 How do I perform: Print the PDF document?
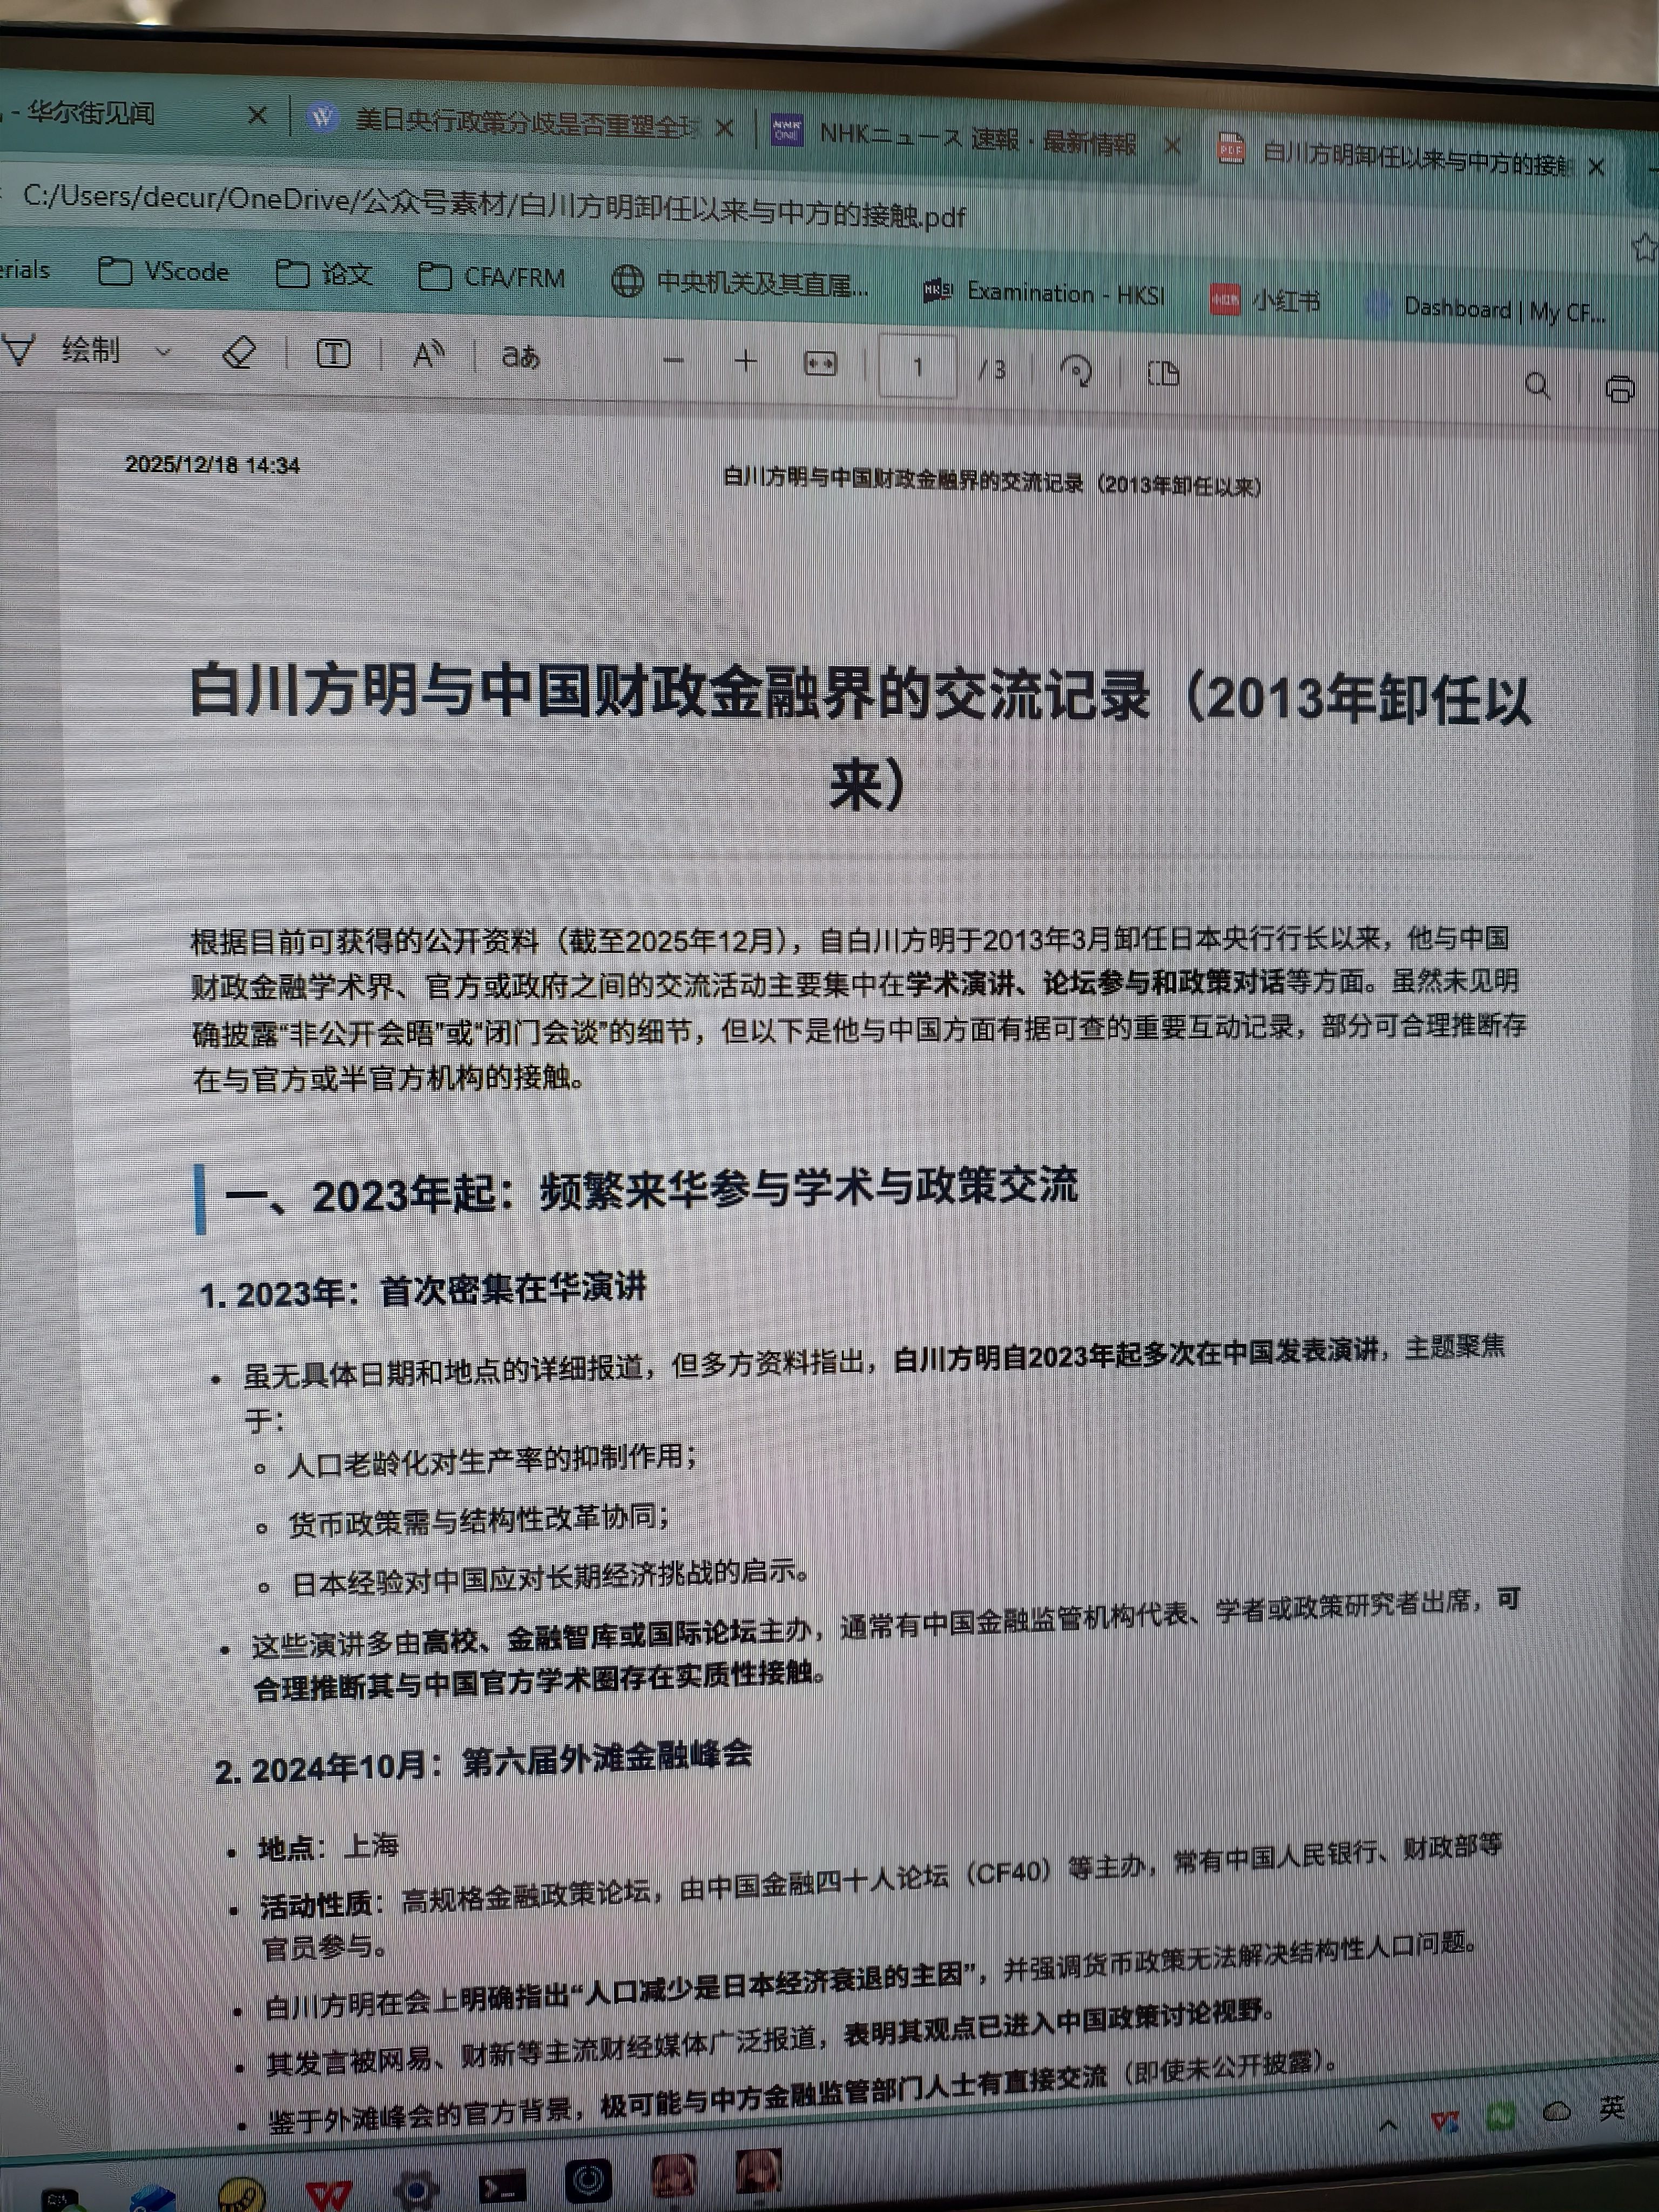(1620, 389)
